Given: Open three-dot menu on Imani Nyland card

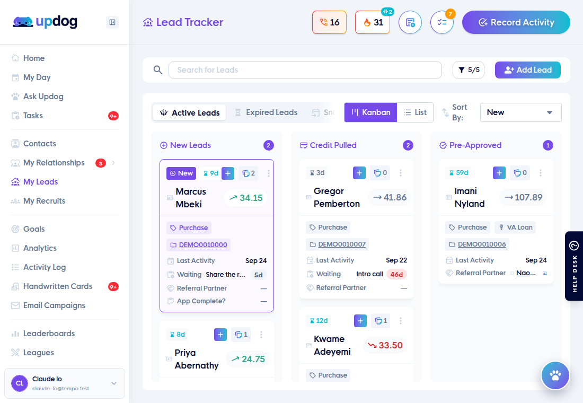Looking at the screenshot, I should click(x=540, y=173).
